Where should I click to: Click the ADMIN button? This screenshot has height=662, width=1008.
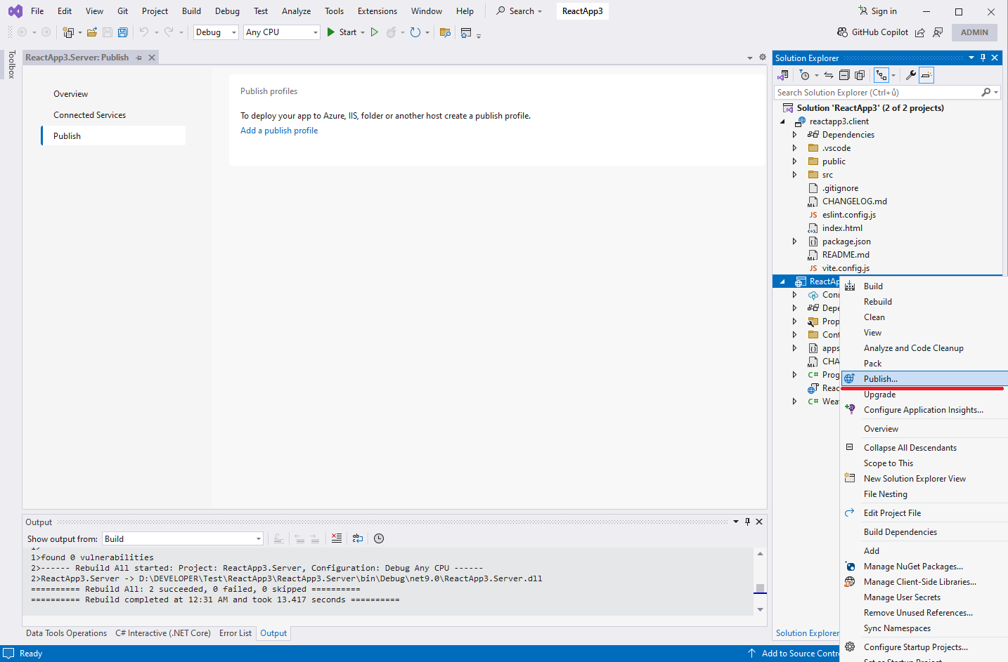coord(974,32)
